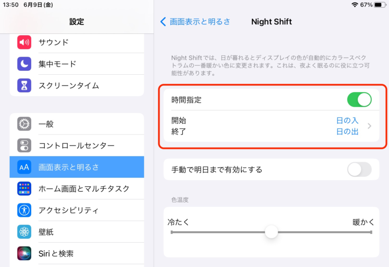Screen dimensions: 389x267
Task: Tap the Control Center (コントロールセンター) icon
Action: pyautogui.click(x=24, y=145)
